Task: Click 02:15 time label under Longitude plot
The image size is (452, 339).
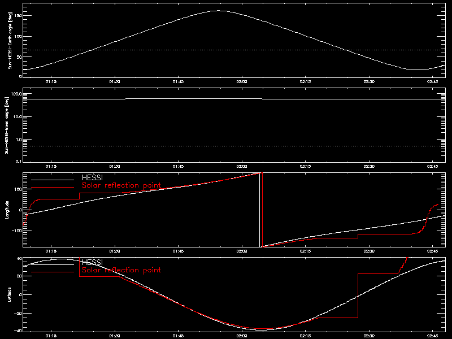Action: [x=306, y=251]
